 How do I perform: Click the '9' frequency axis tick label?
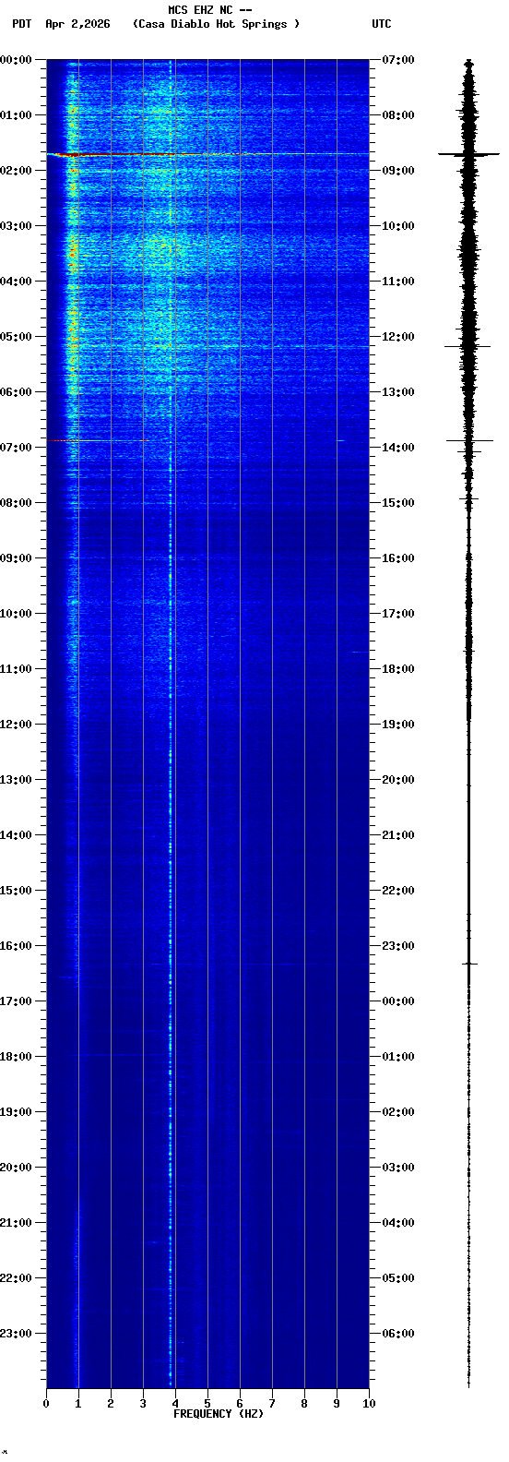(337, 1404)
